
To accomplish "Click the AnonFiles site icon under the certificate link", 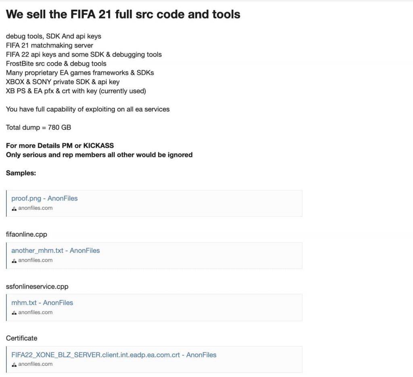I will click(x=14, y=364).
